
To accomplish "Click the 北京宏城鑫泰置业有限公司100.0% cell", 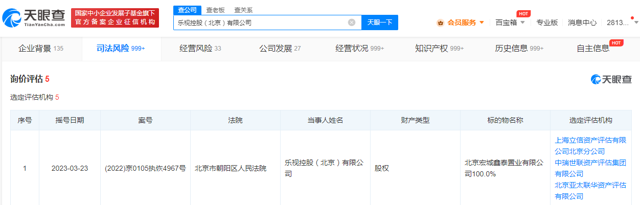I will coord(504,168).
